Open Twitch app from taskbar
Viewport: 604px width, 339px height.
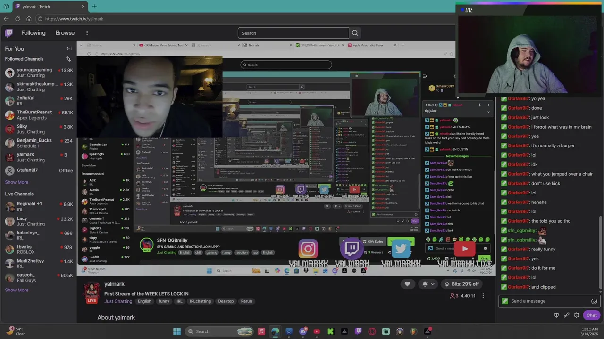(358, 331)
